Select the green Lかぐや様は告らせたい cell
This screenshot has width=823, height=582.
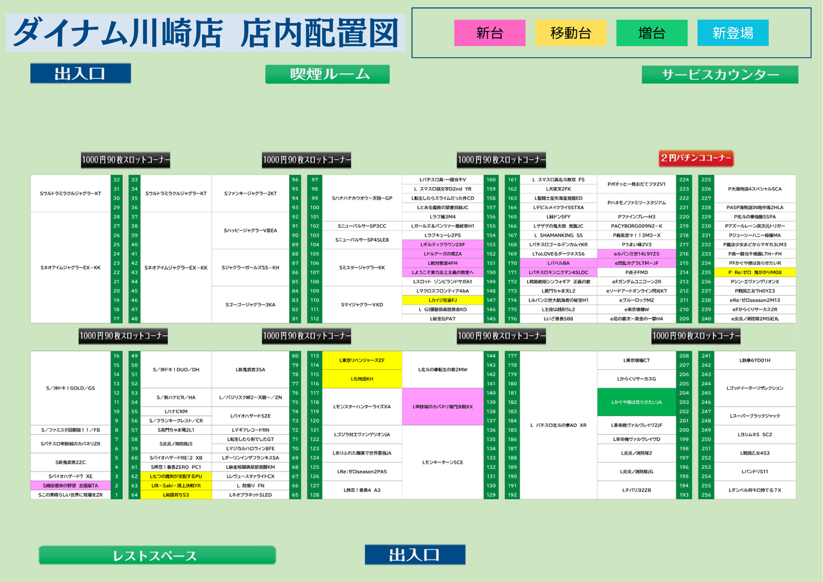tap(637, 402)
